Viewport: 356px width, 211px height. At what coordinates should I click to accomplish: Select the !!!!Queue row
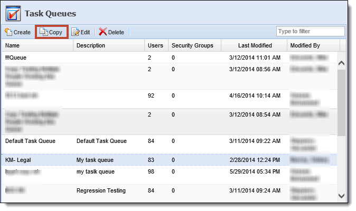[169, 57]
